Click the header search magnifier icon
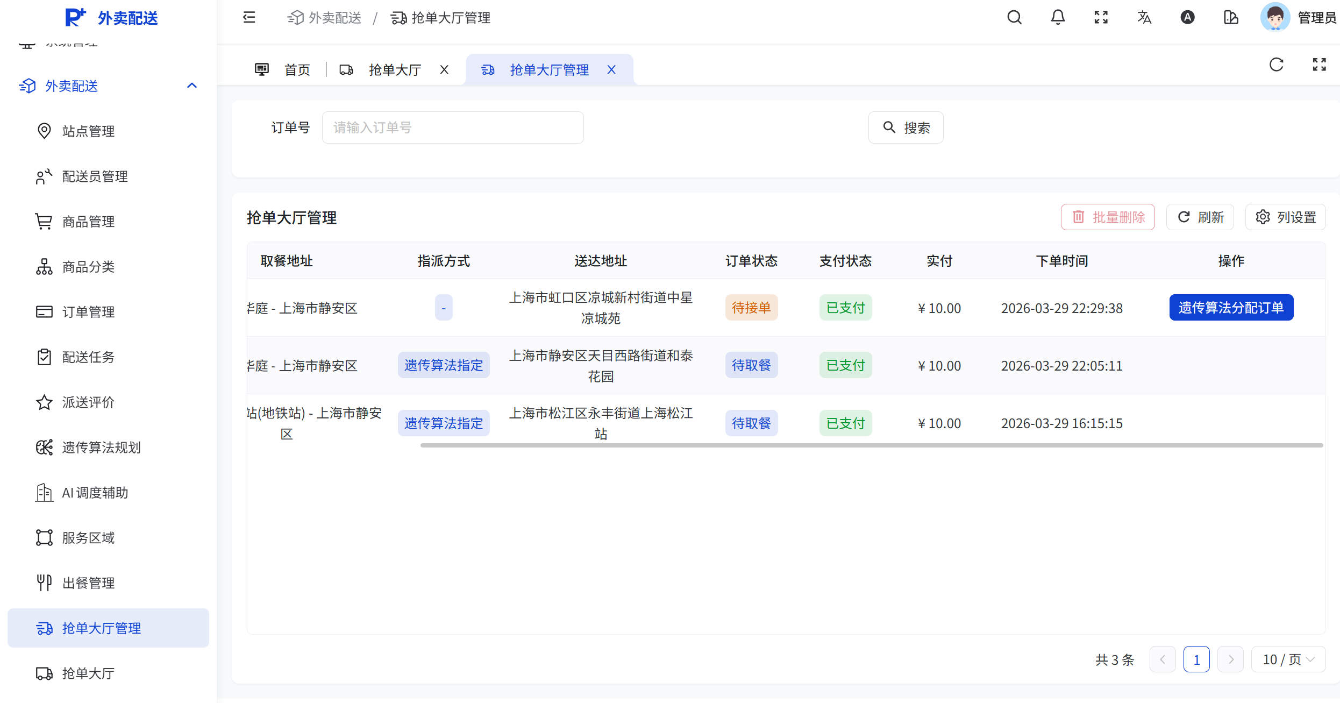This screenshot has height=703, width=1340. (x=1014, y=18)
